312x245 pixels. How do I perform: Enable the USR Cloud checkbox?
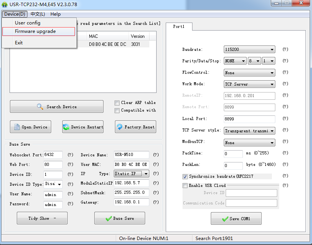[x=185, y=186]
